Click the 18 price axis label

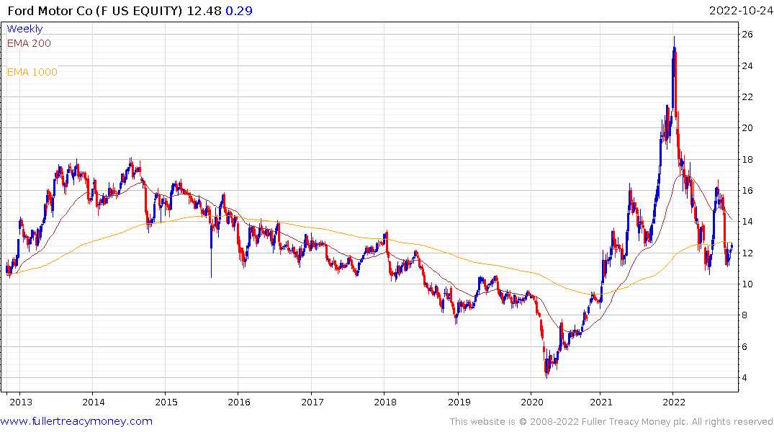pyautogui.click(x=747, y=159)
